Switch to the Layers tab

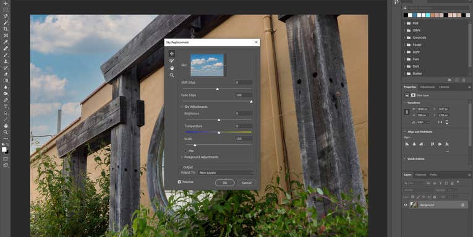coord(407,175)
